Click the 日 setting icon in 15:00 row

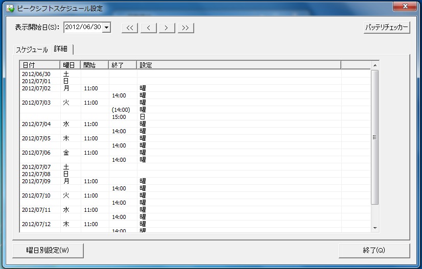[143, 117]
